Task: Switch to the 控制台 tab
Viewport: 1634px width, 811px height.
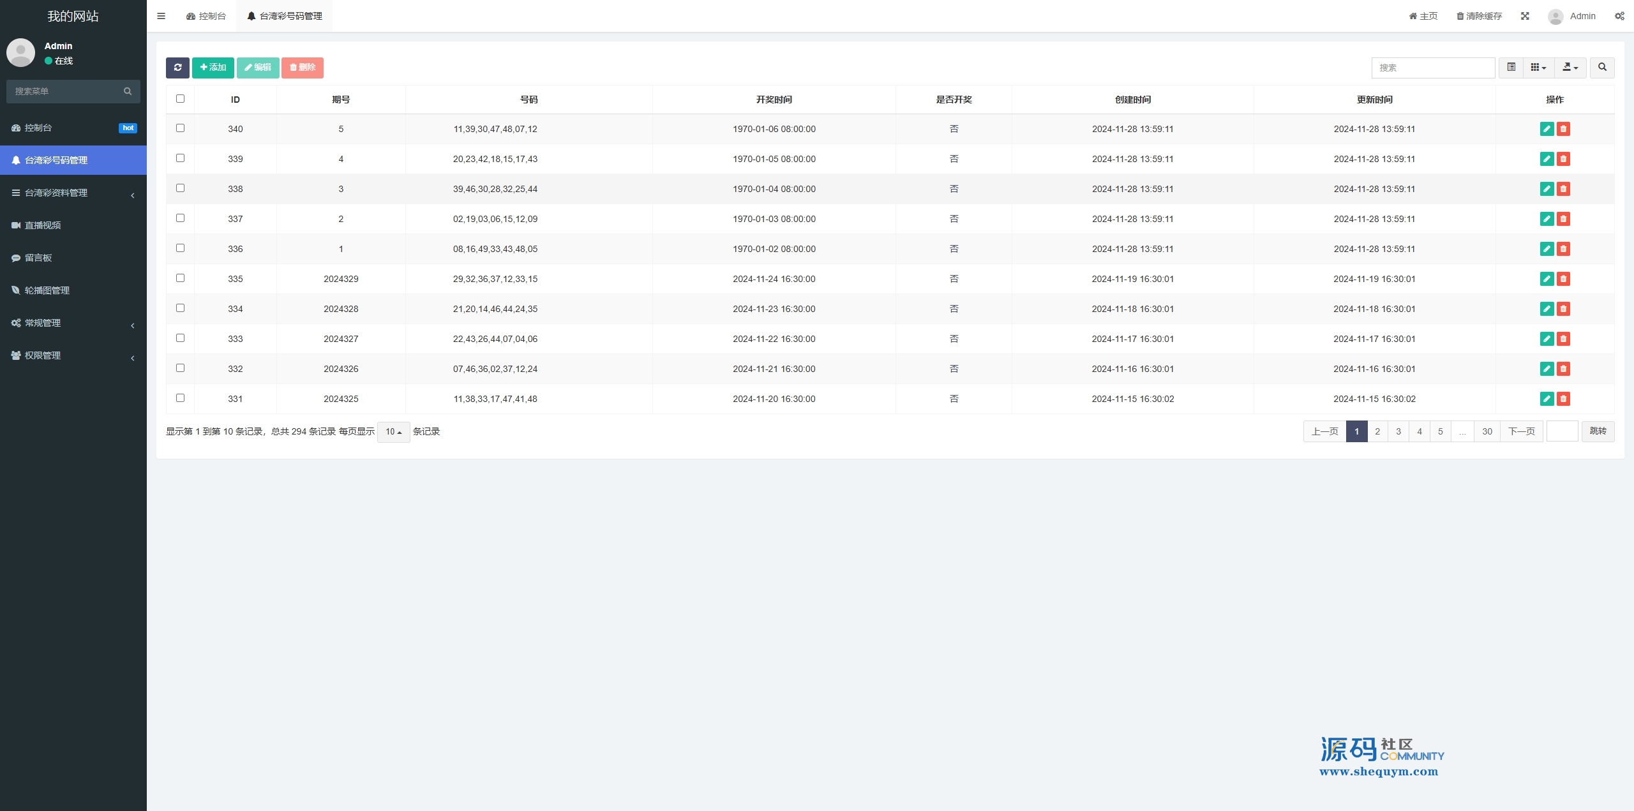Action: point(206,16)
